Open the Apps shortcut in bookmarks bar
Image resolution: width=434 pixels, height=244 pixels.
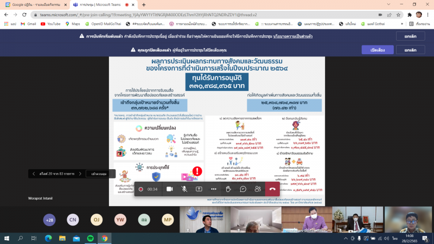pos(10,24)
